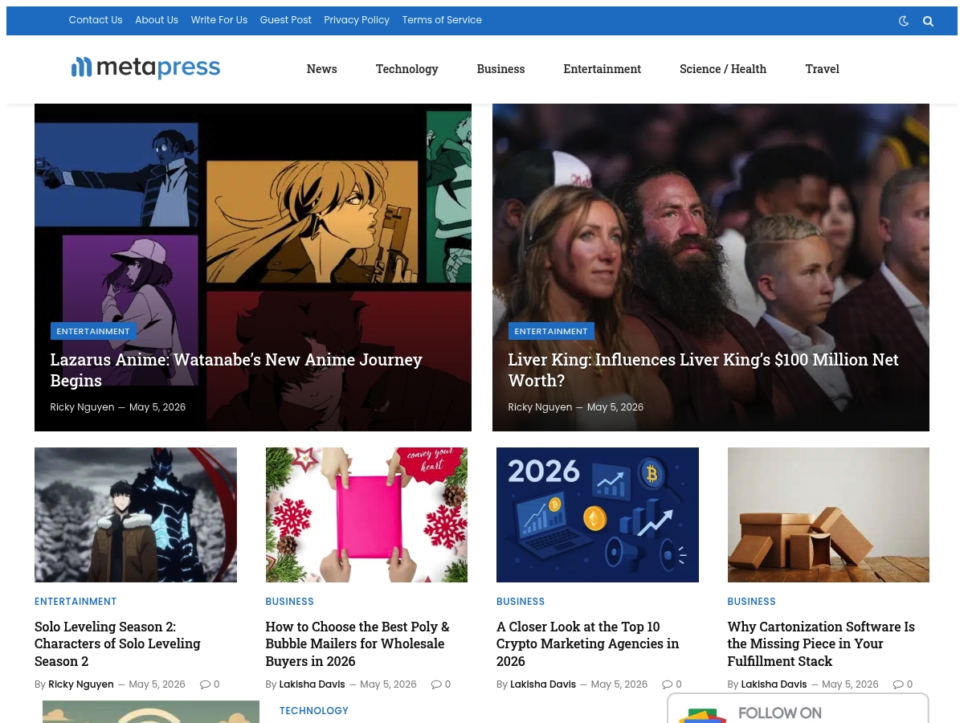
Task: View author Lakisha Davis under Cartonization article
Action: 774,684
